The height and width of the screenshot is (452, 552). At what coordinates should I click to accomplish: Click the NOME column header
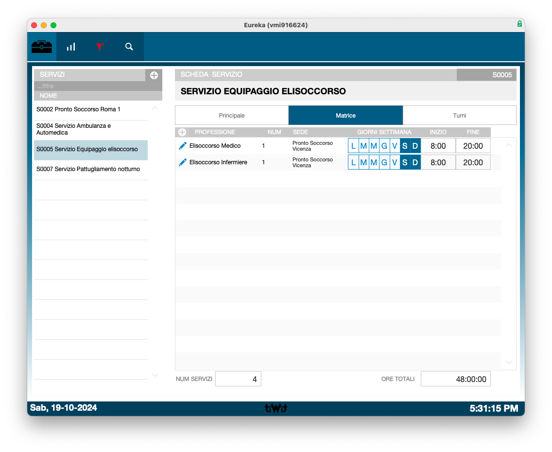[48, 96]
